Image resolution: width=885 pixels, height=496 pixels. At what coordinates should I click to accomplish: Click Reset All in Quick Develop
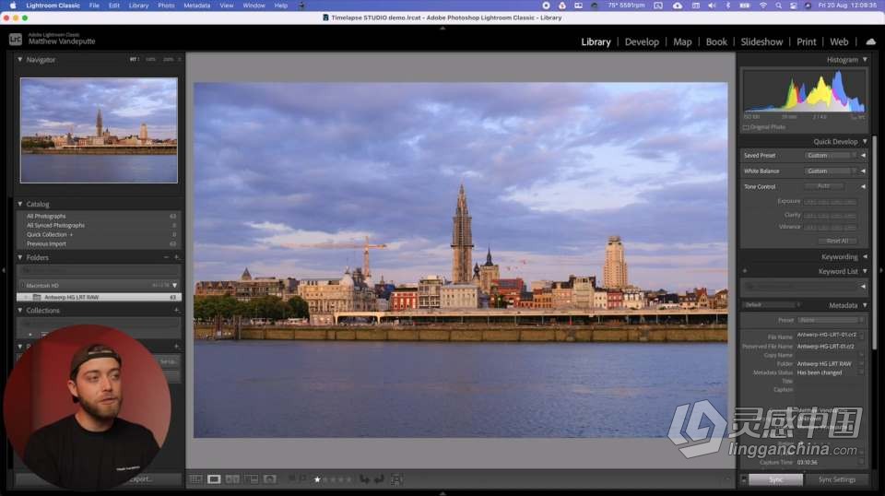tap(837, 241)
